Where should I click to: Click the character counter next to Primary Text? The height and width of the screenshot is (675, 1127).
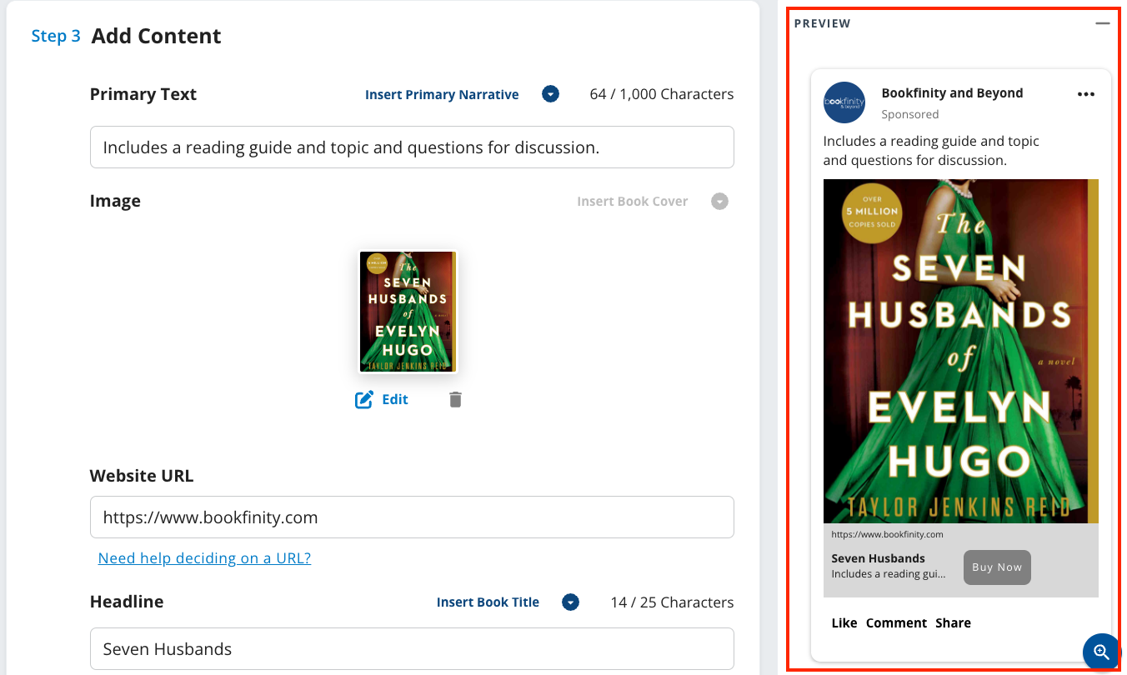pos(661,94)
